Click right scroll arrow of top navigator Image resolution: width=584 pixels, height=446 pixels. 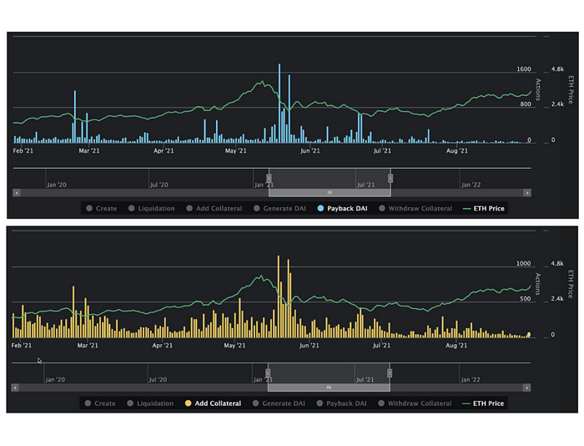tap(527, 193)
